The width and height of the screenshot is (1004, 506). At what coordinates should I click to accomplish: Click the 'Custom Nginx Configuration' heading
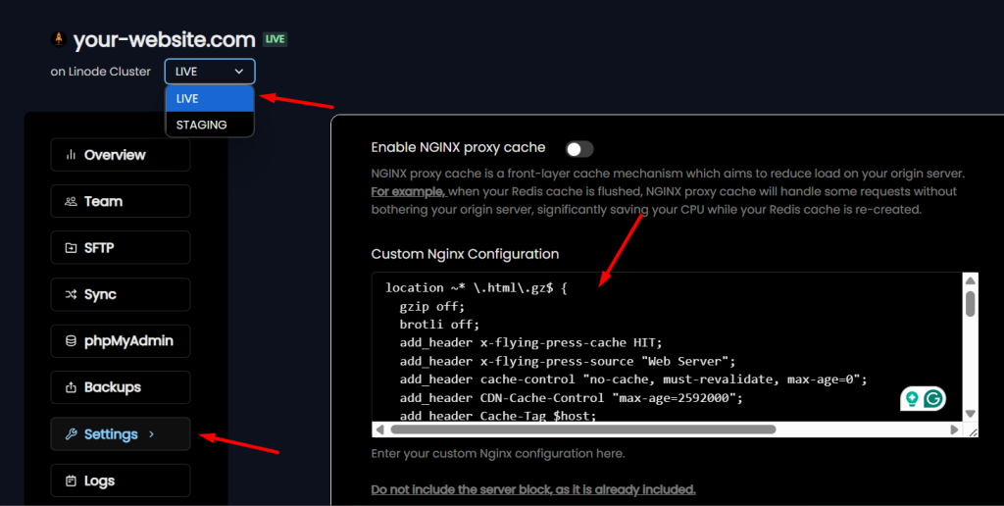[465, 254]
